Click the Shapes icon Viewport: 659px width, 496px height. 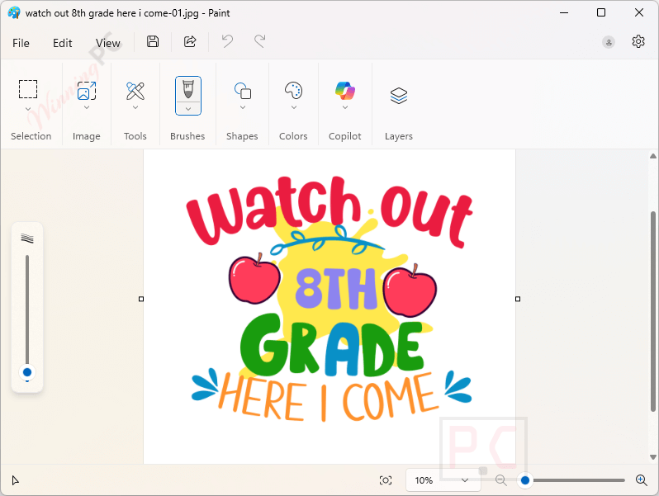tap(243, 91)
